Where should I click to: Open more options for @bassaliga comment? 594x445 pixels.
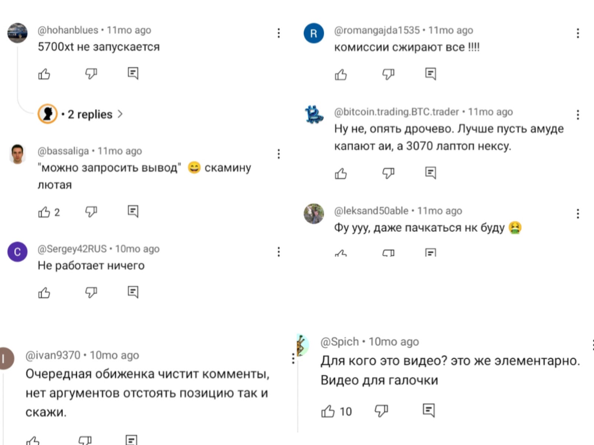click(278, 154)
